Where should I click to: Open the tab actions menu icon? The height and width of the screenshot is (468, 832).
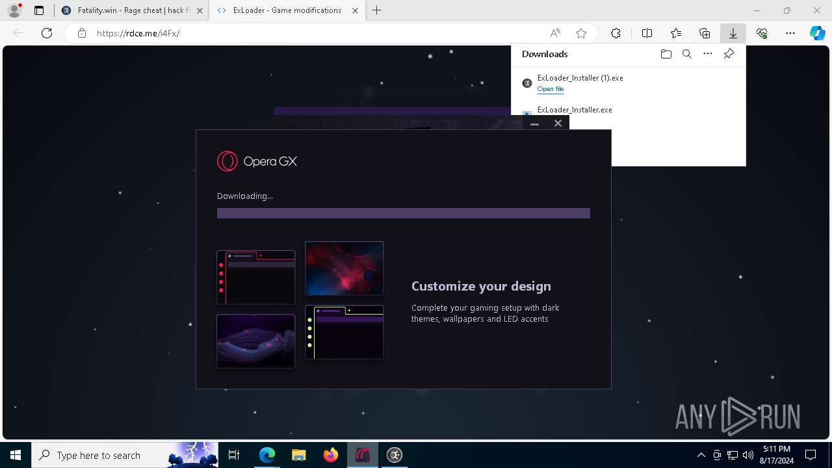tap(39, 10)
